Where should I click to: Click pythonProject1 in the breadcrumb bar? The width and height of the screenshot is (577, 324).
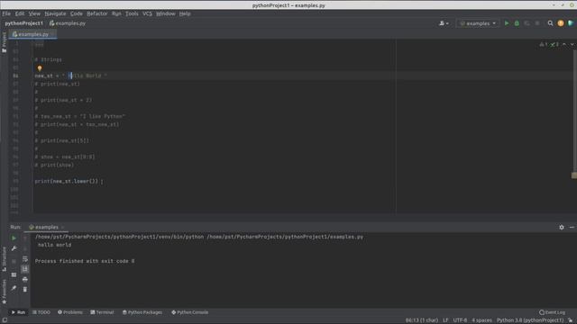pyautogui.click(x=24, y=23)
